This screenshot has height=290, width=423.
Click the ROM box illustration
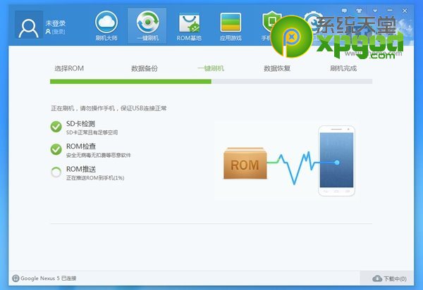pos(245,163)
